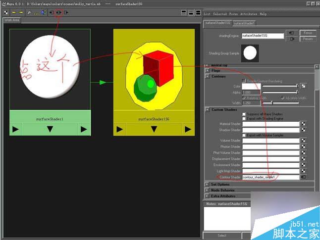
Task: Switch to the surfaceShader1 tab
Action: point(244,23)
